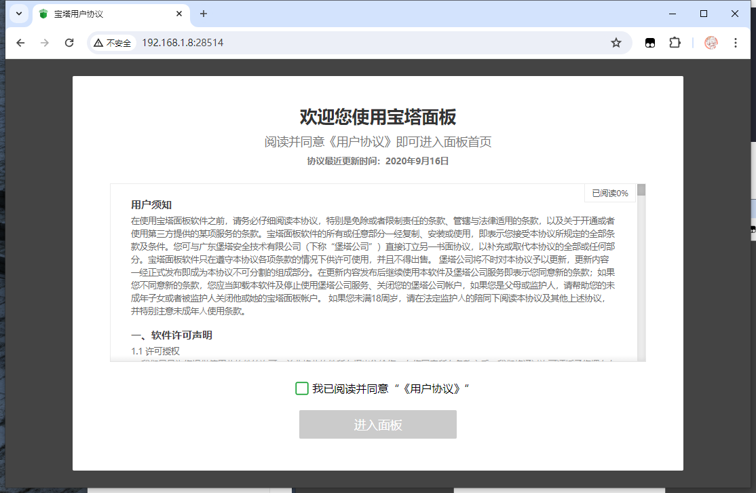Click the forward navigation arrow
This screenshot has height=493, width=756.
[x=45, y=43]
